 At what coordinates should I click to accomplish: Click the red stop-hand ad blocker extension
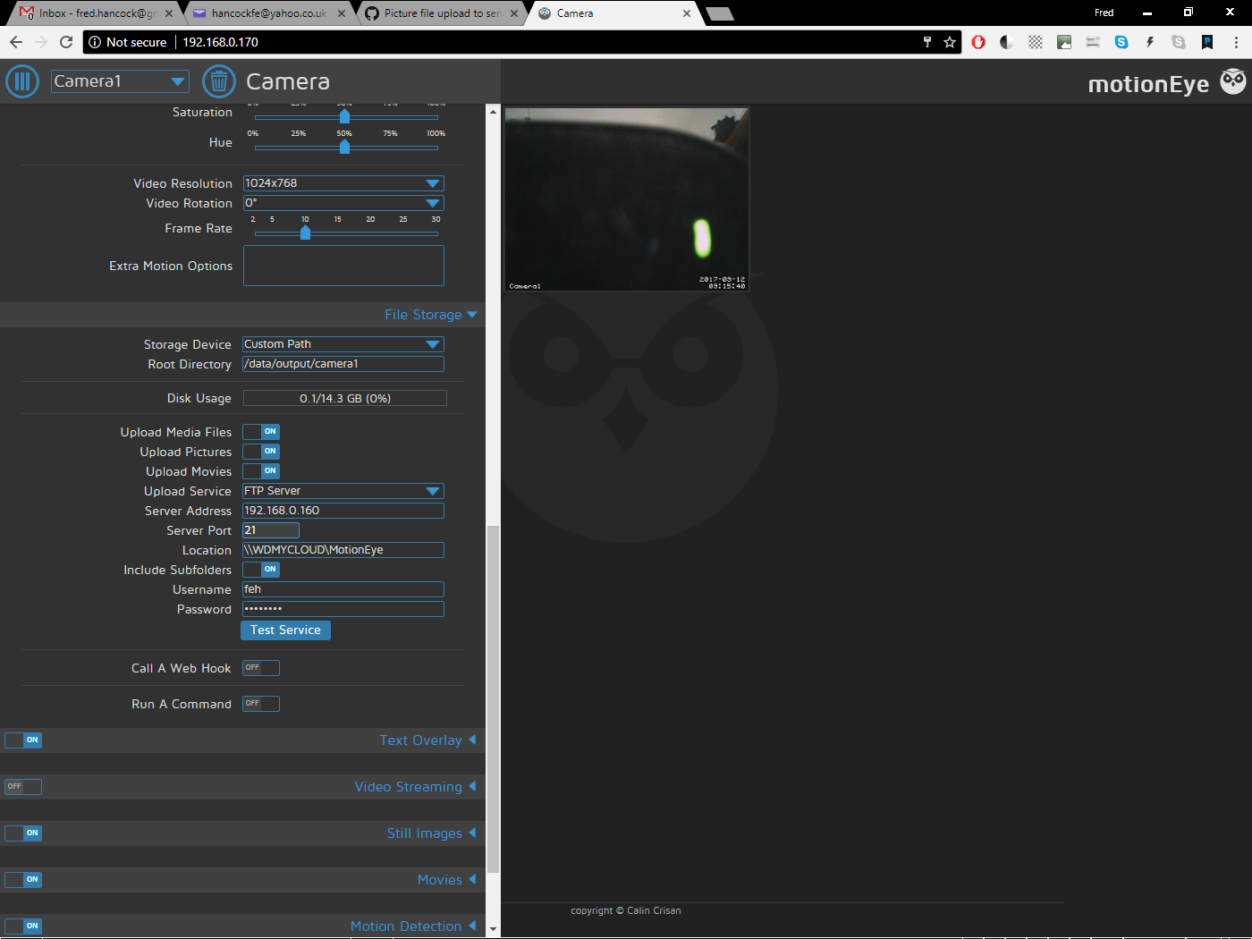[978, 42]
